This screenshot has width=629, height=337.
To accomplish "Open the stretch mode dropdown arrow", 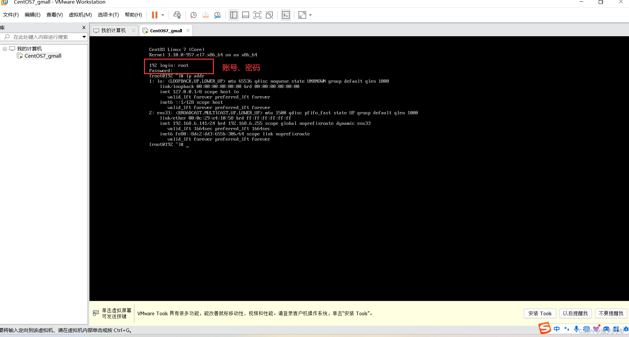I will (x=310, y=15).
